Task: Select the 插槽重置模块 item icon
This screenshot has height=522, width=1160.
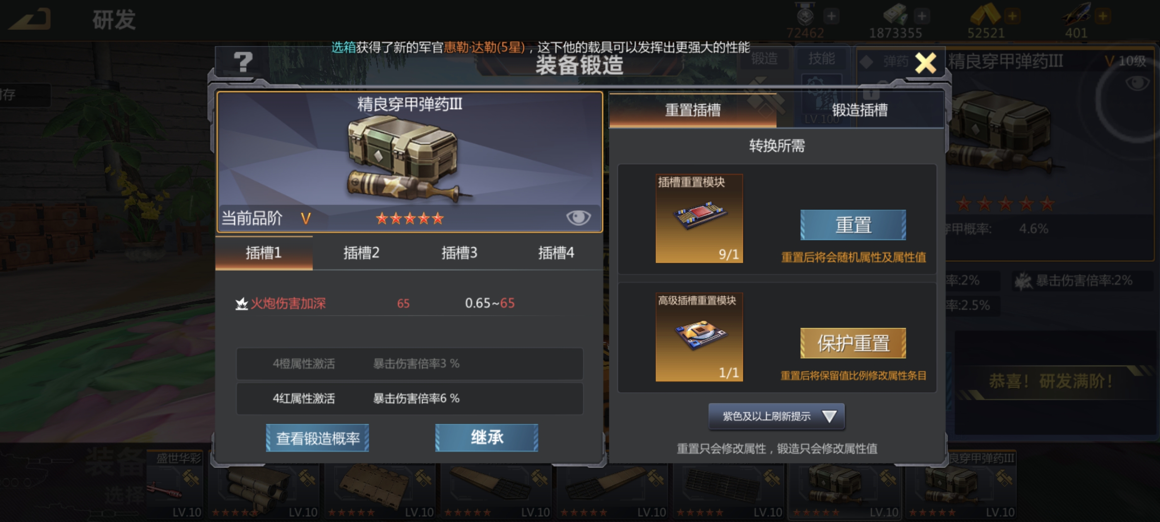Action: click(x=699, y=218)
